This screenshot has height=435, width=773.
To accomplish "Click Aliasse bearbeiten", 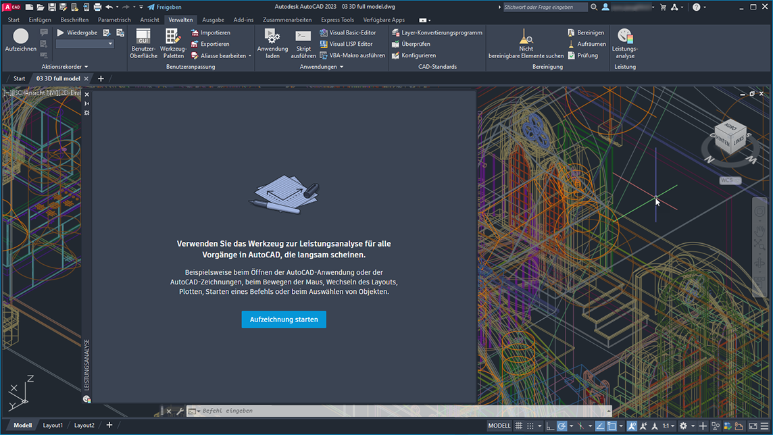I will 218,55.
